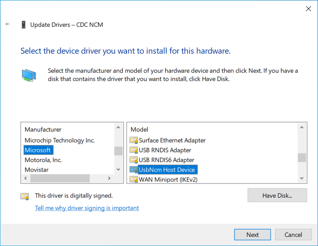Click the back arrow in the wizard header
This screenshot has height=246, width=318.
pyautogui.click(x=7, y=24)
